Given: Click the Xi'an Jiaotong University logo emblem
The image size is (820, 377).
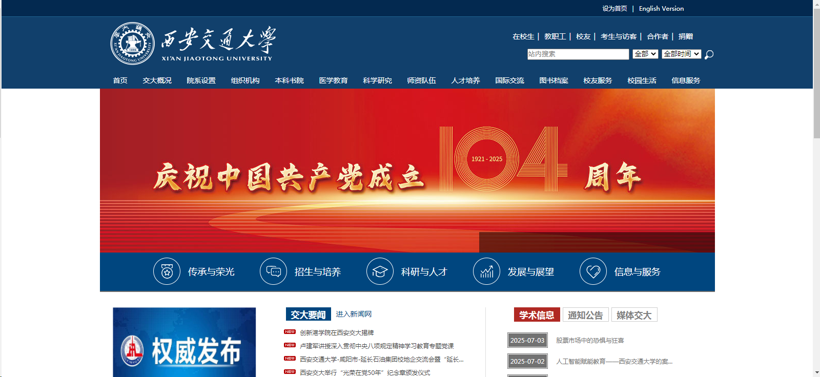Looking at the screenshot, I should [132, 44].
